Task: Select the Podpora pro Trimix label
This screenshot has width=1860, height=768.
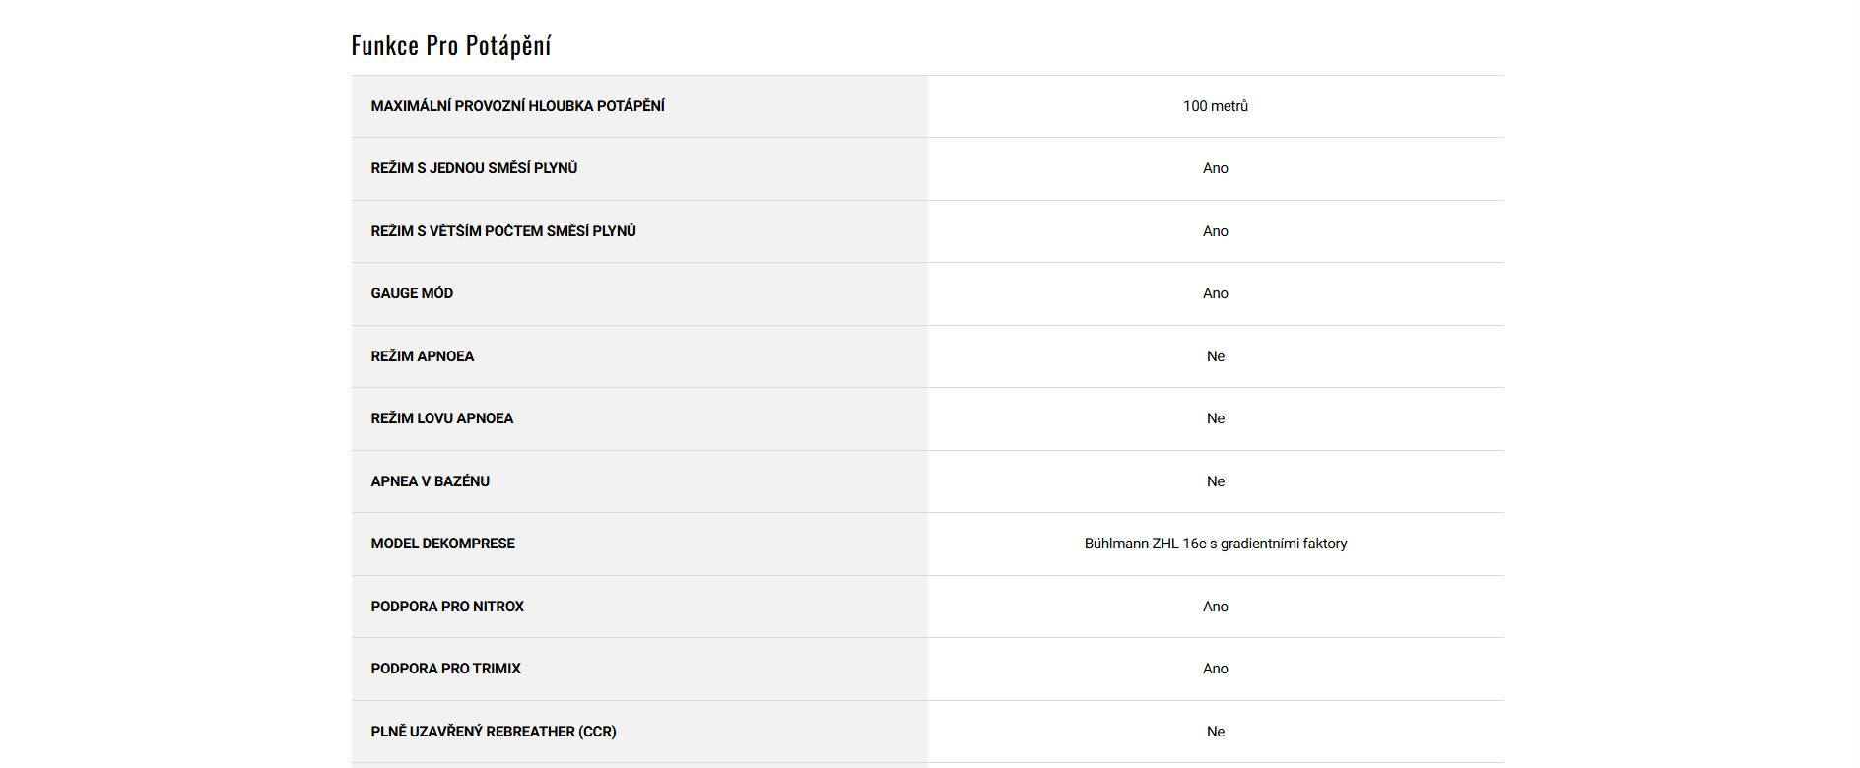Action: [x=445, y=669]
